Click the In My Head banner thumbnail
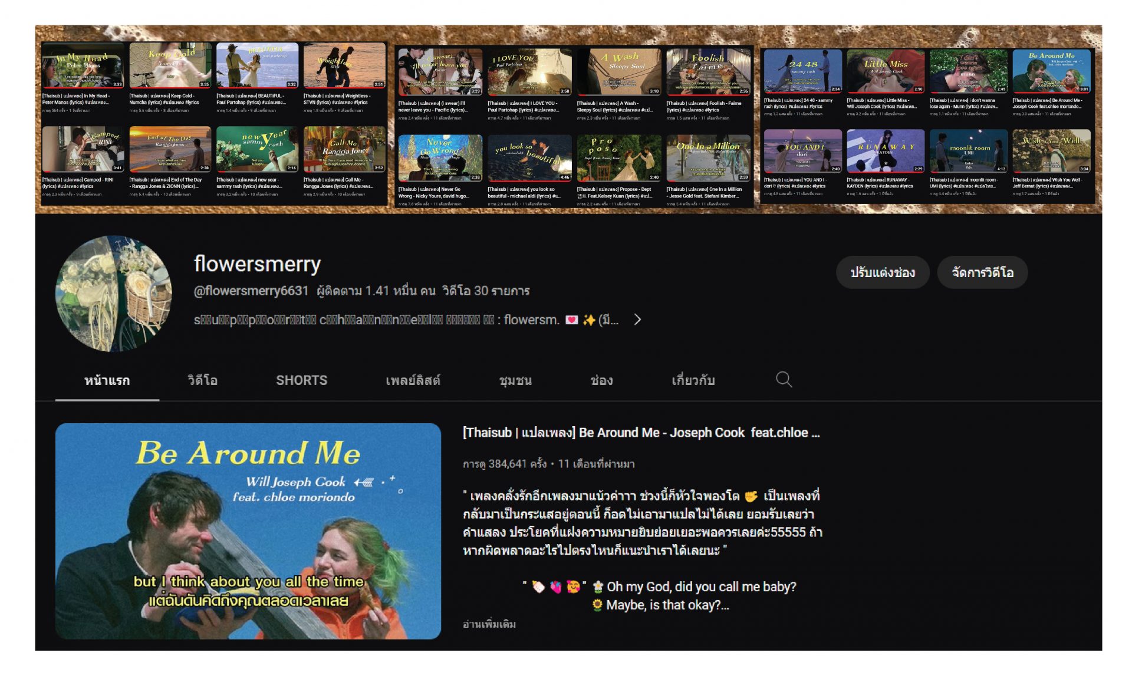This screenshot has height=679, width=1132. click(x=83, y=65)
